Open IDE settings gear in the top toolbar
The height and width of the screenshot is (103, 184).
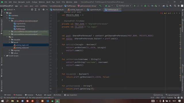(179, 6)
